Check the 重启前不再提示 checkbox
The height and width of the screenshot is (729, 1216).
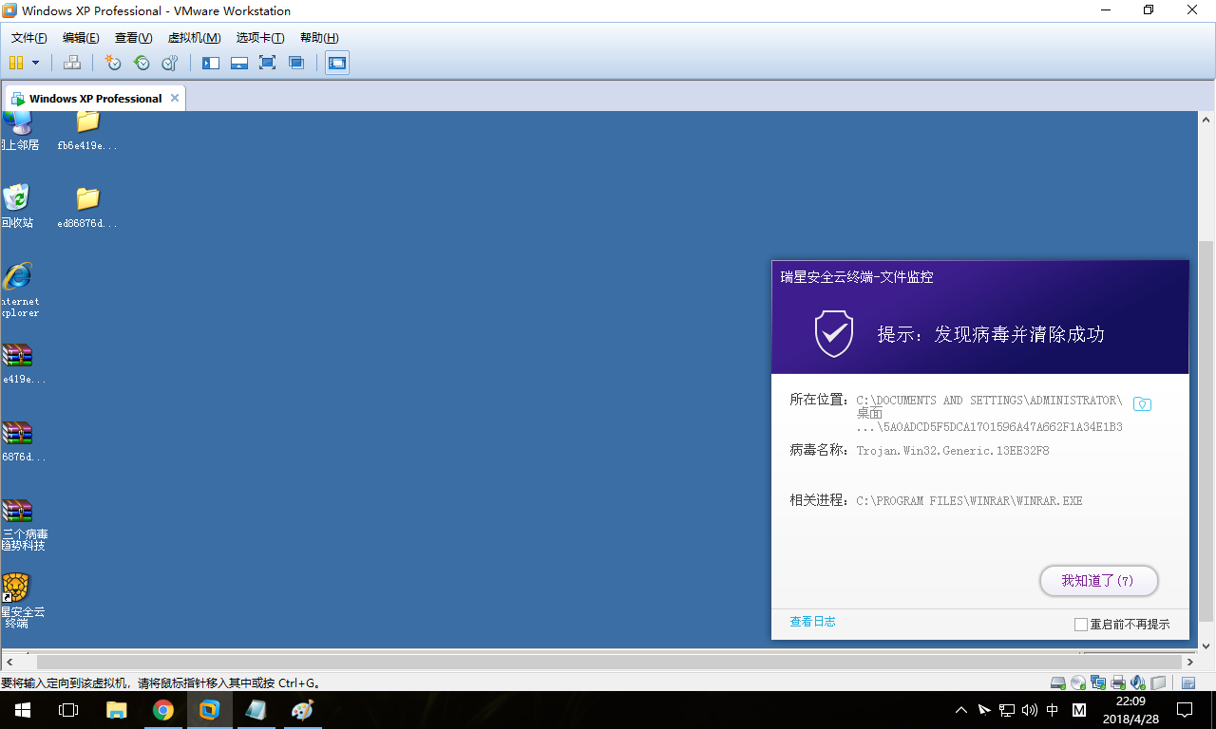(x=1080, y=625)
